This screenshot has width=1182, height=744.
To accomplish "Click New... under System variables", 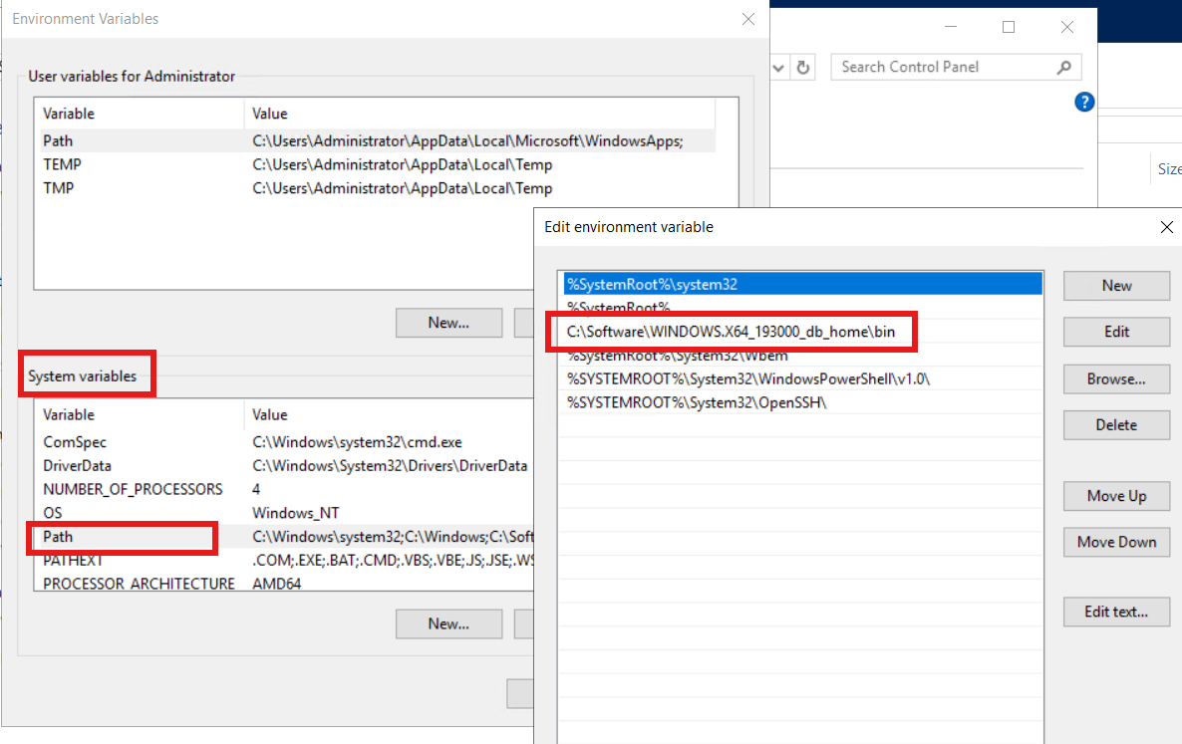I will tap(448, 624).
